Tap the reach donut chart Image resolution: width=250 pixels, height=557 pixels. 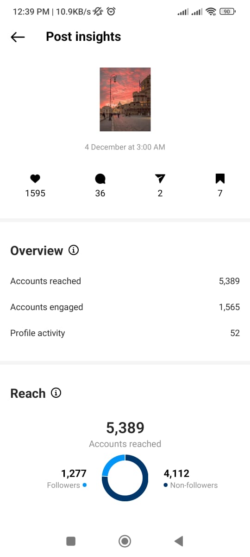tap(125, 478)
